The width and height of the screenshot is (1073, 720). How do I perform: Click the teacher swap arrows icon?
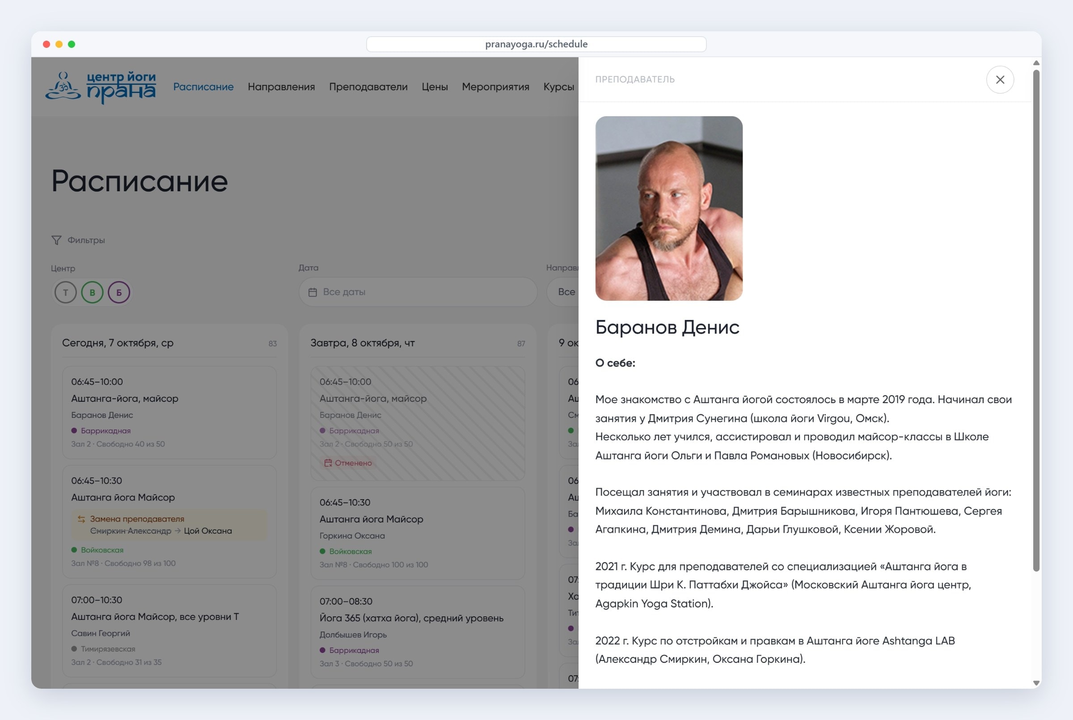[x=81, y=519]
